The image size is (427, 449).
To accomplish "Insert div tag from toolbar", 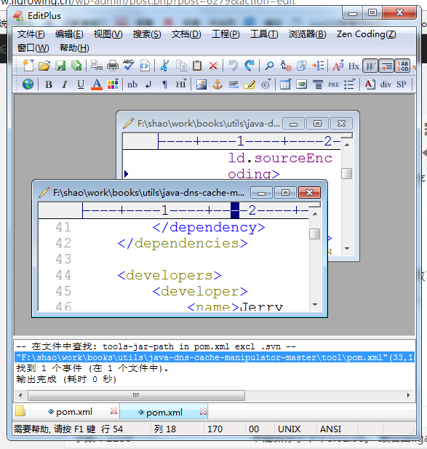I will coord(386,84).
